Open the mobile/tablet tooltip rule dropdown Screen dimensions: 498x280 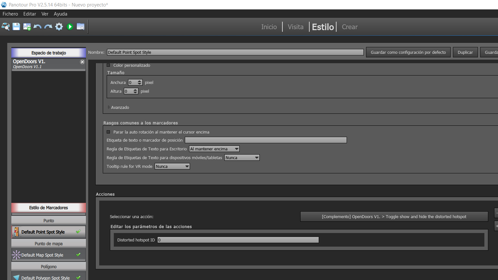(242, 157)
